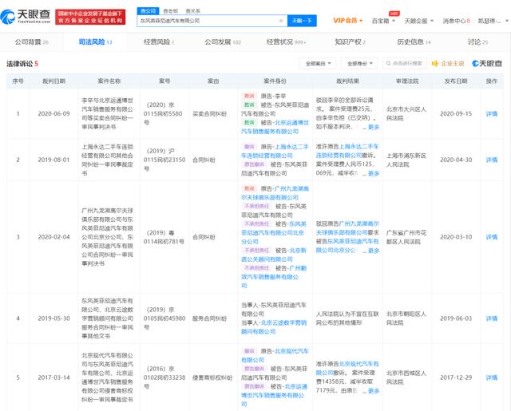Open the 知识产权 tab
The image size is (511, 411).
(351, 41)
